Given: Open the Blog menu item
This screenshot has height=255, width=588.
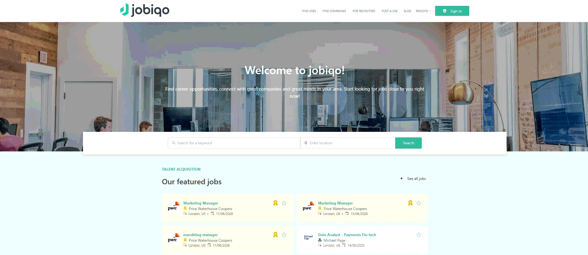Looking at the screenshot, I should pos(407,11).
